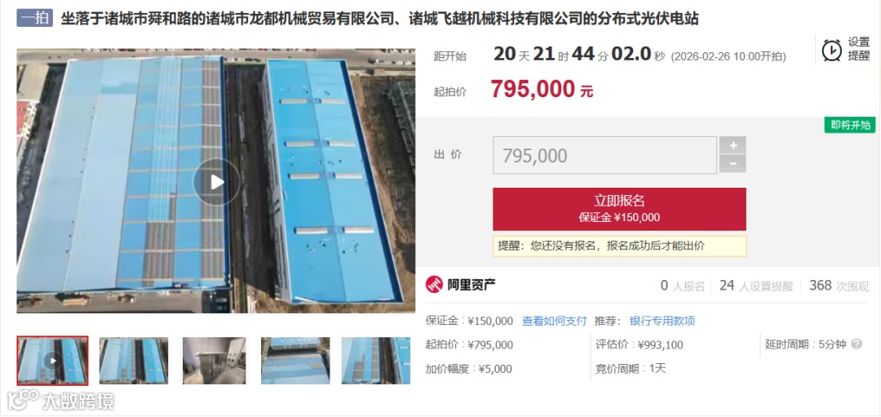Select the inverter cabinet thumbnail

point(214,360)
